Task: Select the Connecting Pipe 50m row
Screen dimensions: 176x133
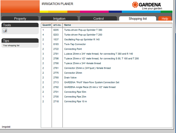Action: pos(106,92)
